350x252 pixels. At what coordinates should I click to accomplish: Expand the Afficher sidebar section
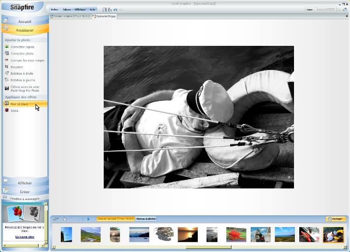click(24, 183)
